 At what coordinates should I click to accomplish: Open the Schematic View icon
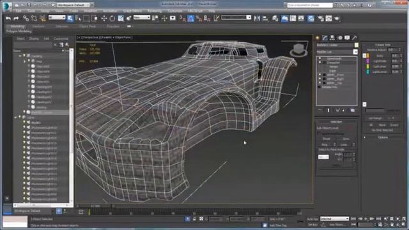click(301, 19)
